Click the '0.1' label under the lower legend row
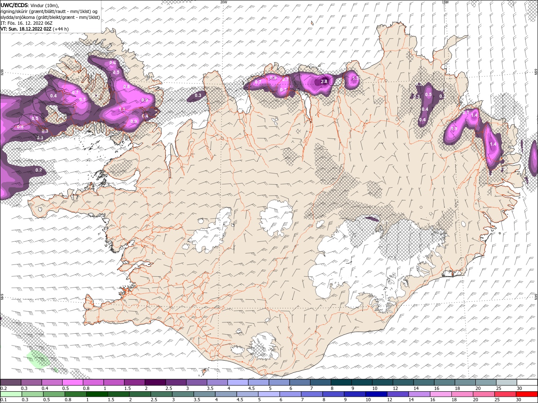Image resolution: width=538 pixels, height=403 pixels. (3, 400)
